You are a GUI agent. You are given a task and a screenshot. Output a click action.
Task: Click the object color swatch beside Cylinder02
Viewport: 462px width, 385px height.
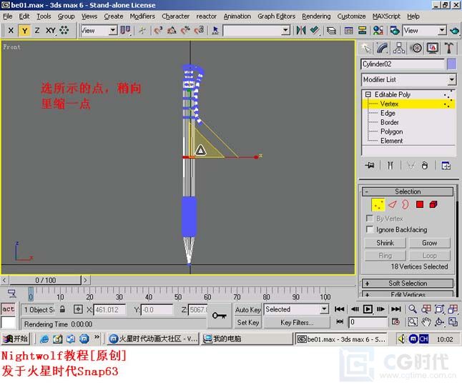tap(451, 64)
